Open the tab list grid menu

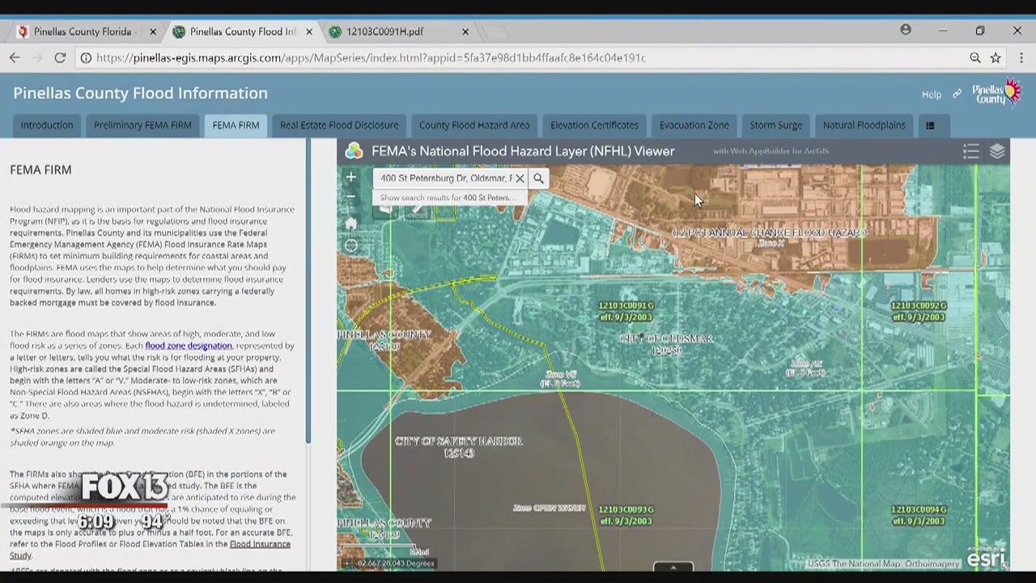(x=930, y=126)
